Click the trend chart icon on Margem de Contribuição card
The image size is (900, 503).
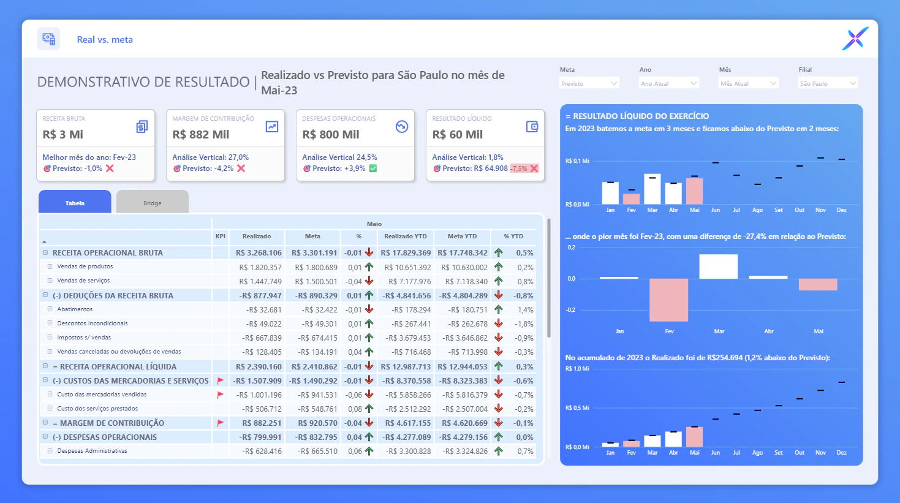point(272,126)
